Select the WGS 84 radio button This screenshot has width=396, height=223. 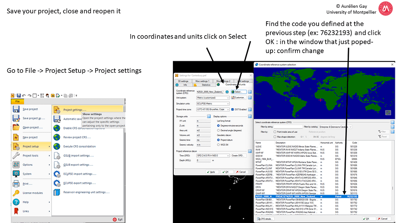click(218, 146)
